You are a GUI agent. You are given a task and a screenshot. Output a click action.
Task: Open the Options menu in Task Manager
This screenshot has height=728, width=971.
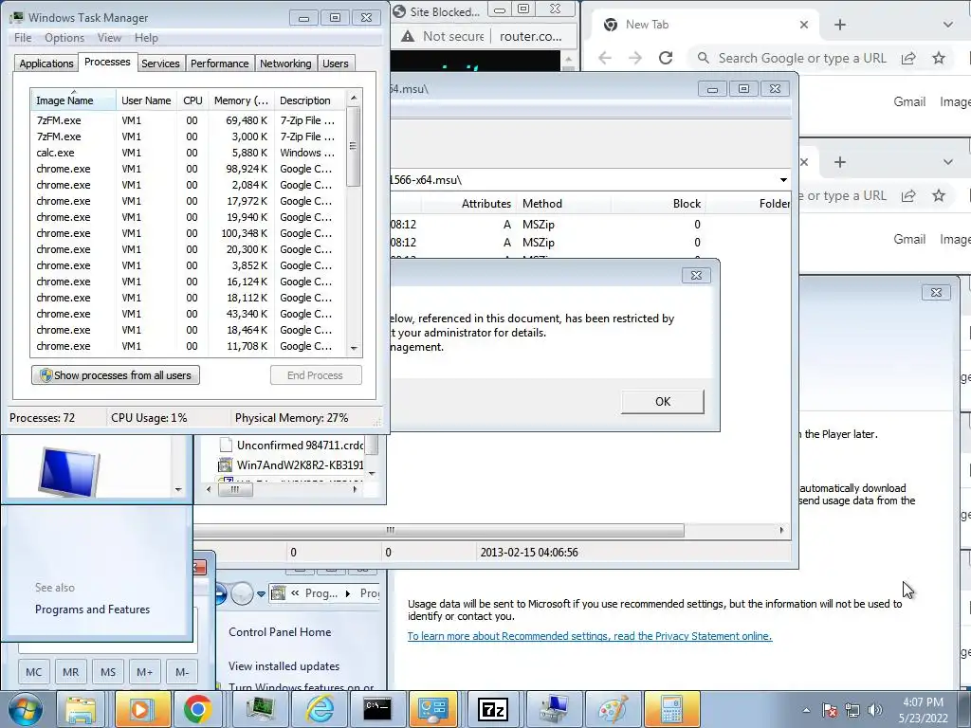coord(64,38)
